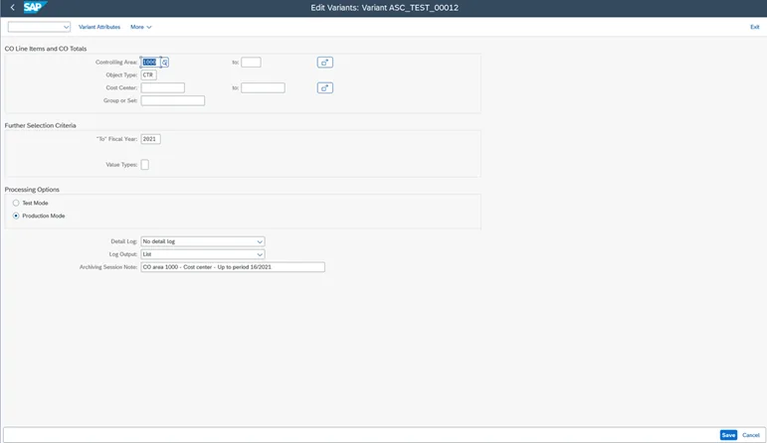Open the Log Output dropdown

pyautogui.click(x=203, y=254)
